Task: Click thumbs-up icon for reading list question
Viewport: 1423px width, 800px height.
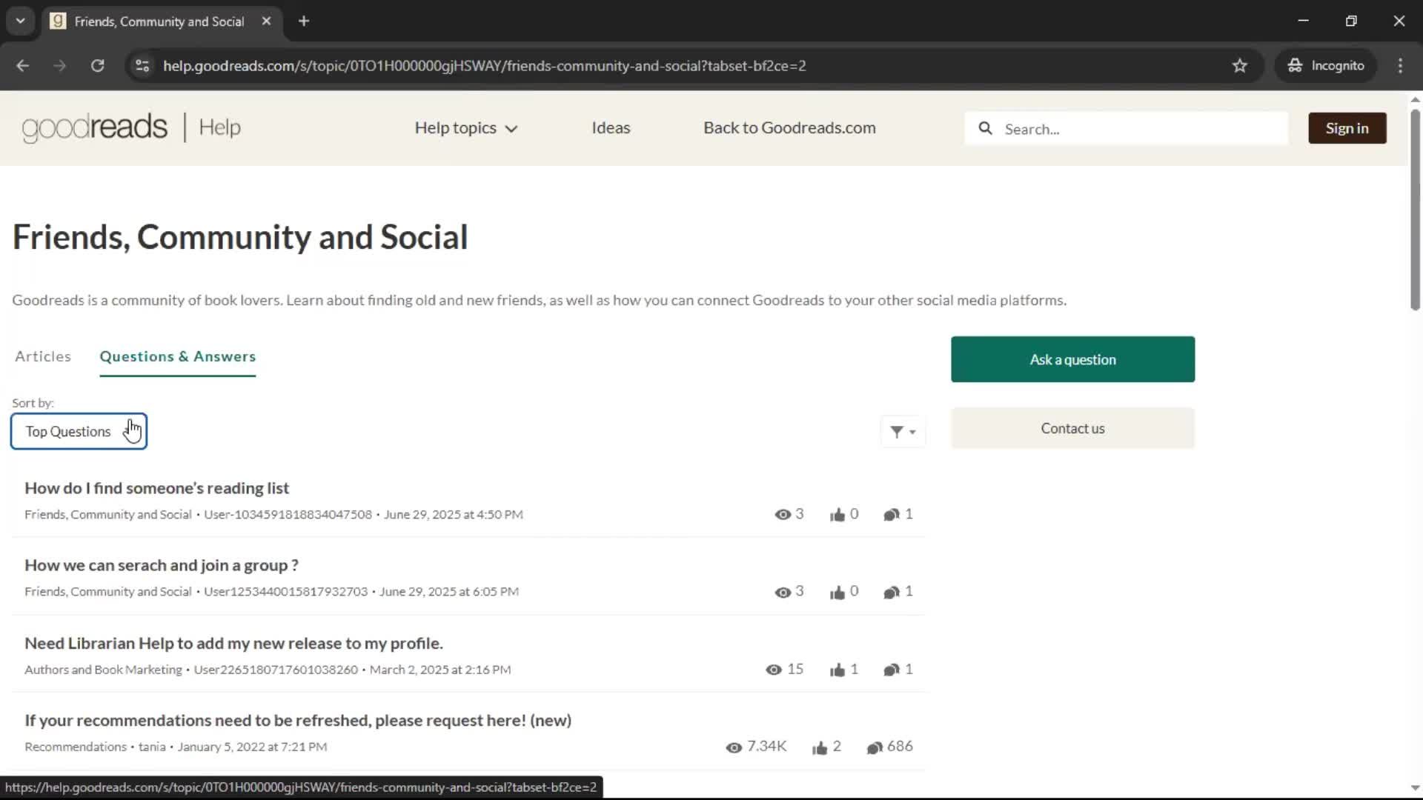Action: (837, 515)
